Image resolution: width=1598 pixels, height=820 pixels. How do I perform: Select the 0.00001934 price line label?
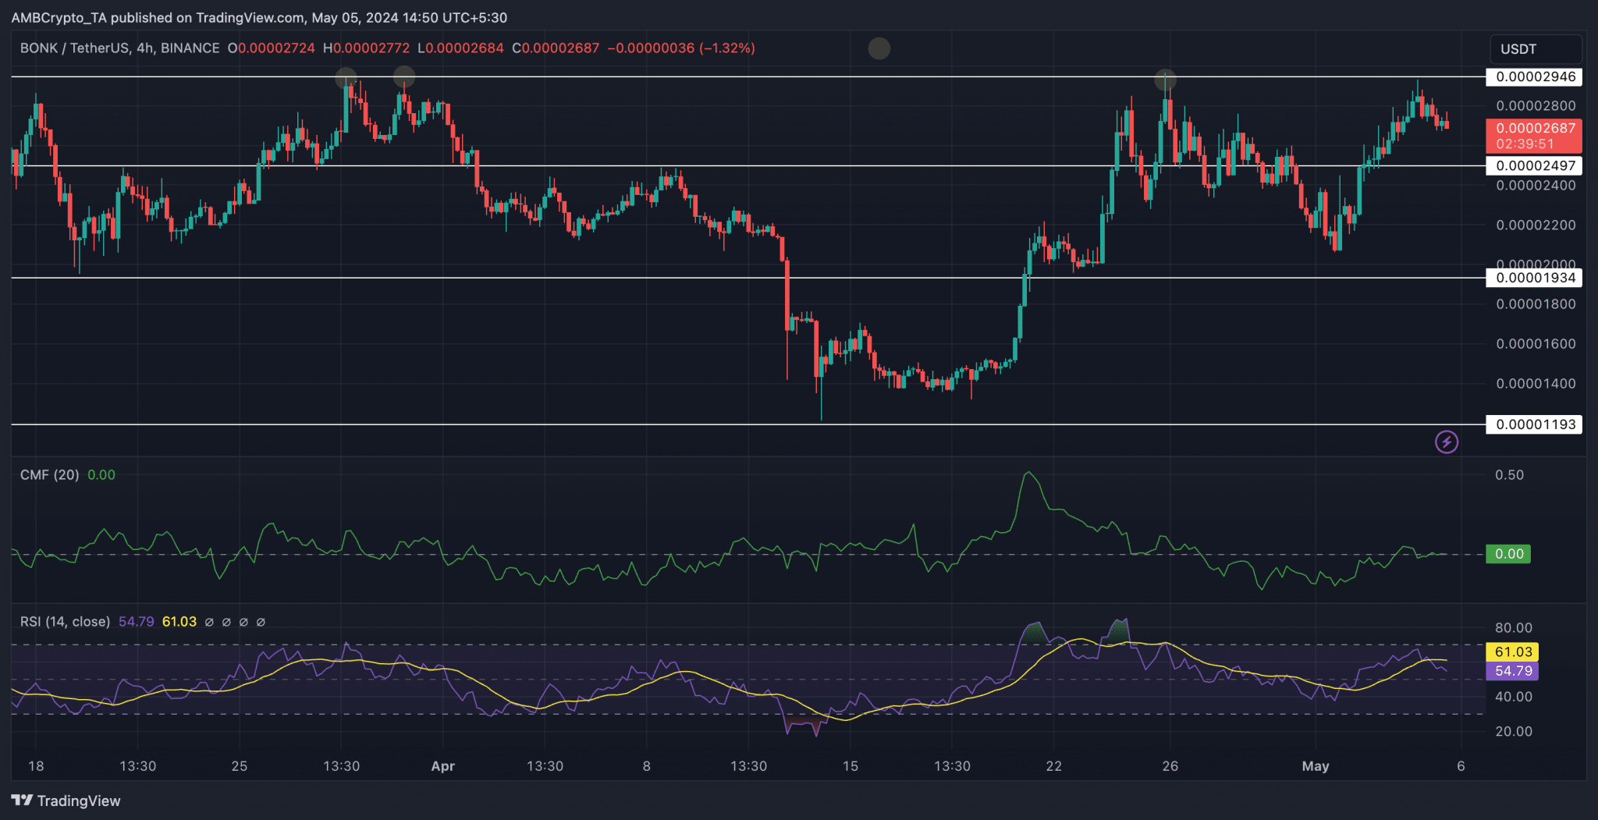pos(1534,278)
